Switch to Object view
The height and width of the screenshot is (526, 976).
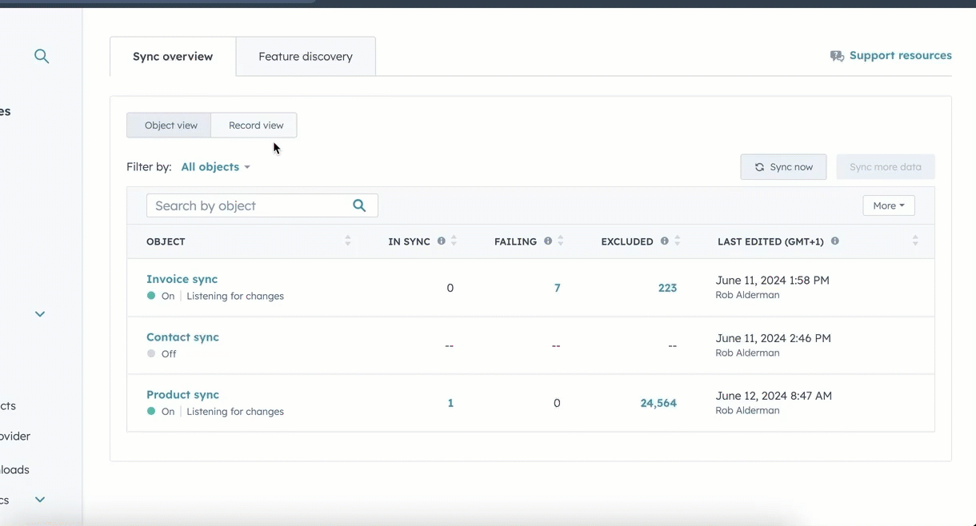(x=169, y=126)
